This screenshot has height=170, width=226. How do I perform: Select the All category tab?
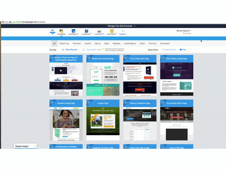point(54,43)
